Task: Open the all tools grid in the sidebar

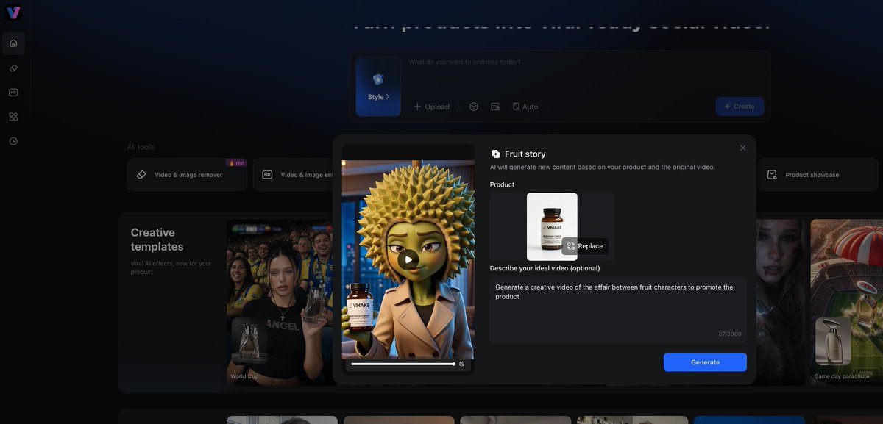Action: 13,117
